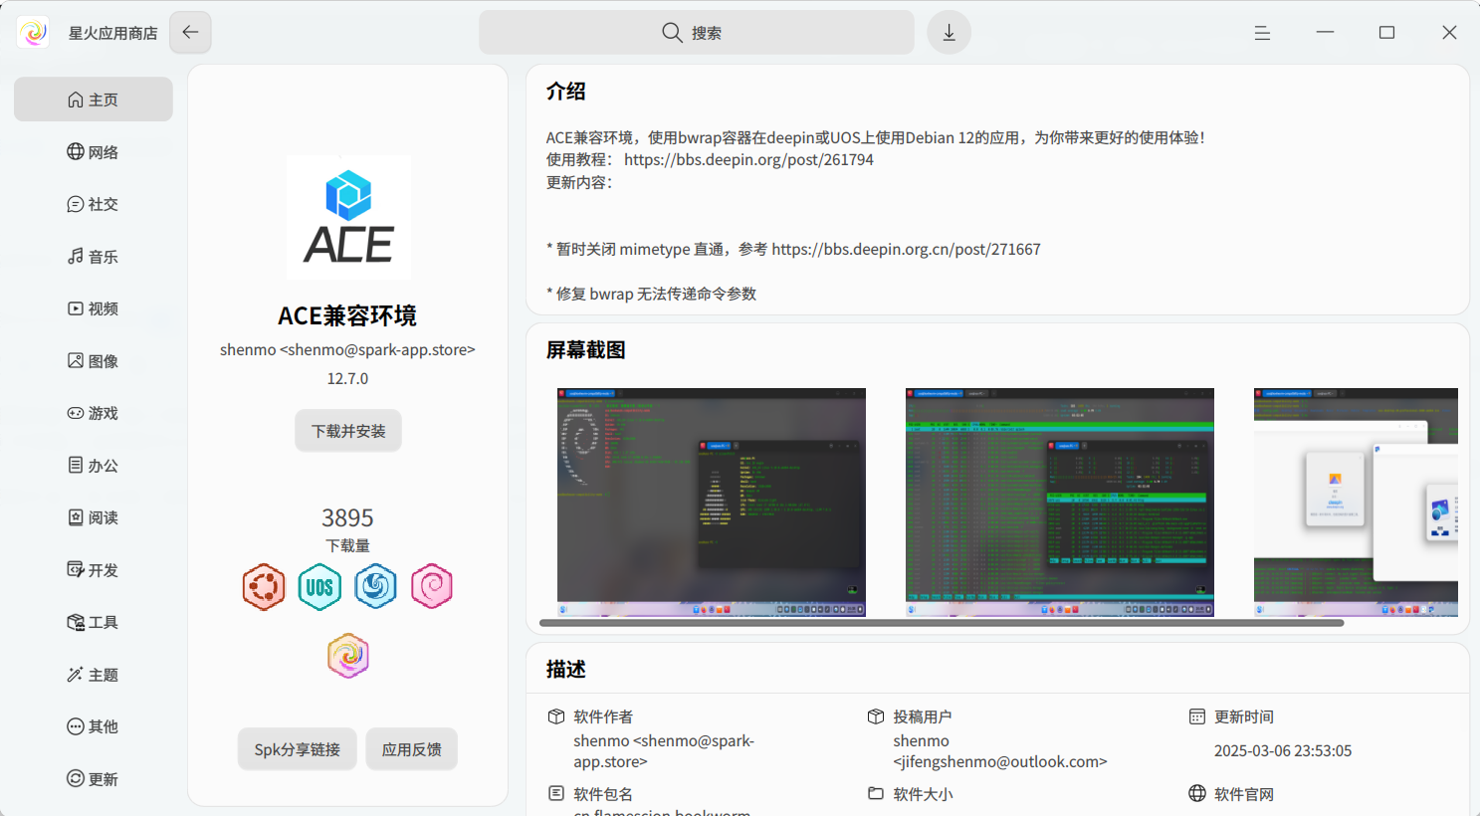Open the third partially visible screenshot
This screenshot has width=1480, height=816.
(x=1356, y=503)
